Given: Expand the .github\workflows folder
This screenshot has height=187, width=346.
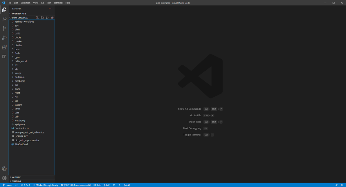Looking at the screenshot, I should tap(32, 22).
